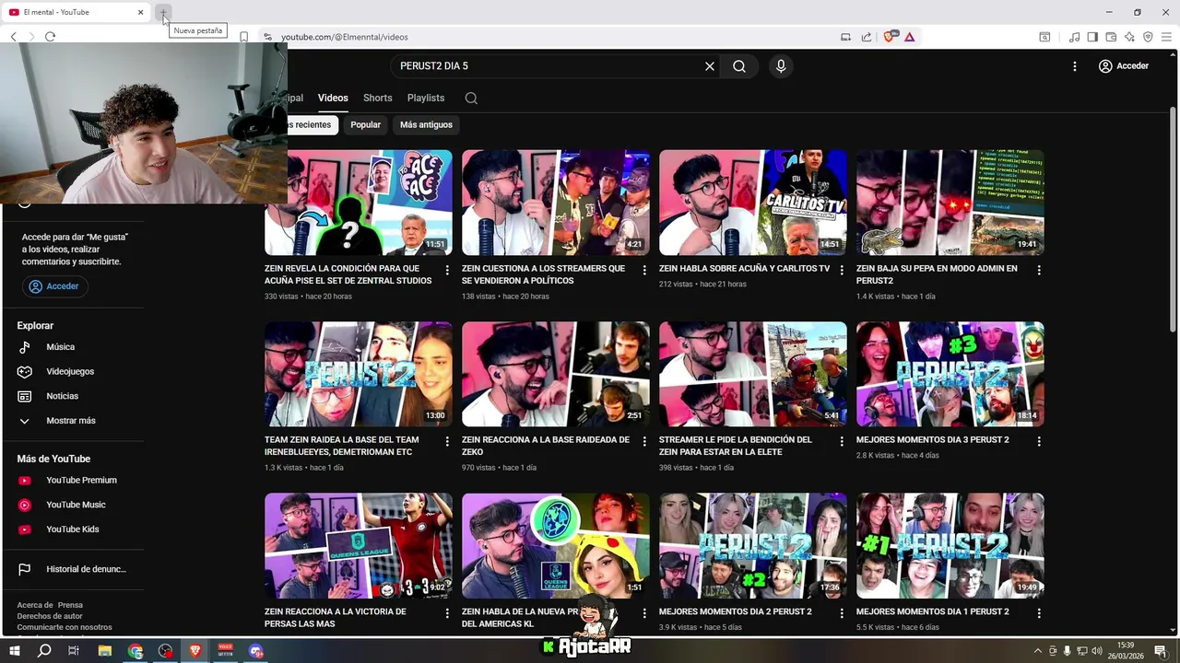Click the browser address bar URL

coord(345,37)
